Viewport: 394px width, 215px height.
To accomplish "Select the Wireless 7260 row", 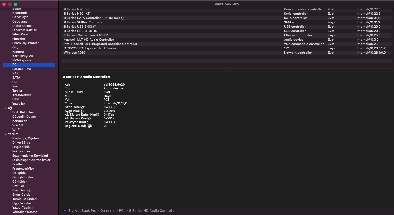I will pyautogui.click(x=75, y=53).
